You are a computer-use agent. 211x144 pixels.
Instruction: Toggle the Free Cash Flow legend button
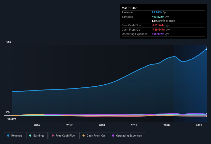pyautogui.click(x=63, y=136)
